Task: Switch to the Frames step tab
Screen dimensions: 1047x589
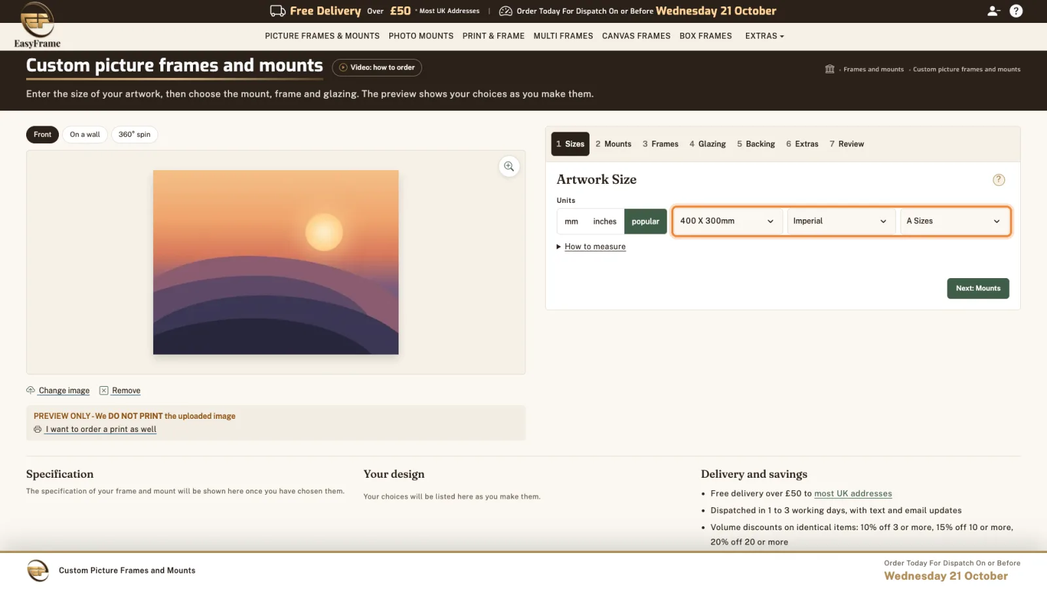Action: click(660, 144)
